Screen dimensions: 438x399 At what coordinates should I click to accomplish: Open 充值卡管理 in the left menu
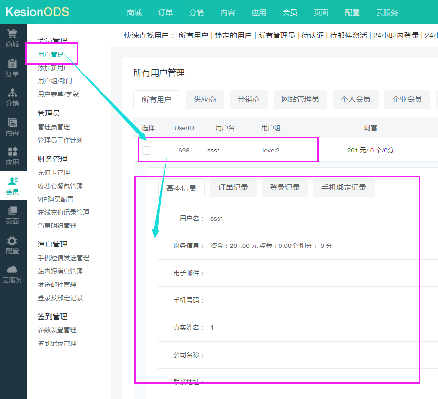[54, 172]
